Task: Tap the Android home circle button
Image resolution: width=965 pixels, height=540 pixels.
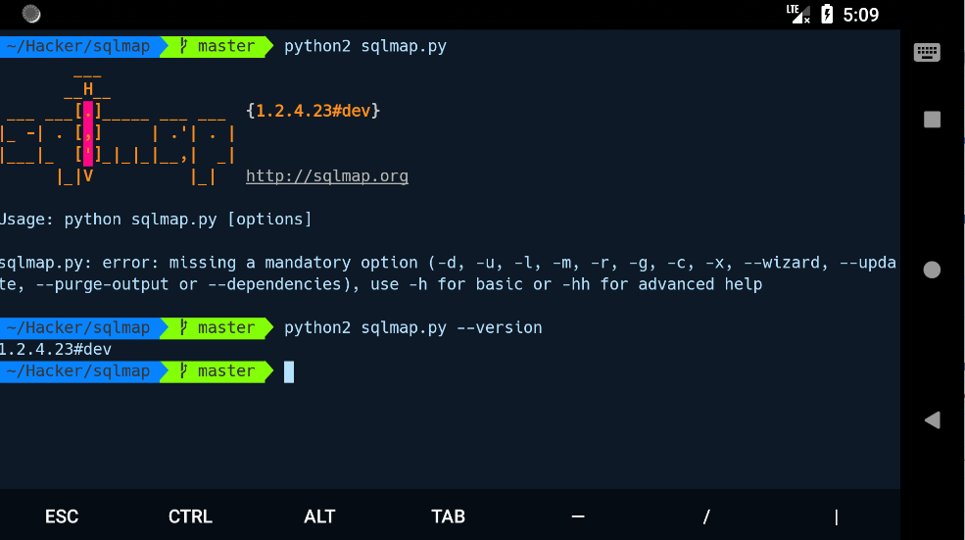Action: click(932, 270)
